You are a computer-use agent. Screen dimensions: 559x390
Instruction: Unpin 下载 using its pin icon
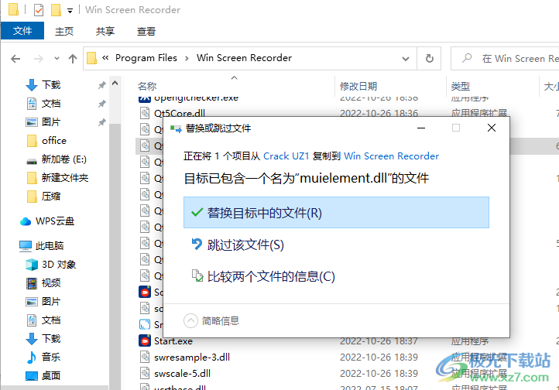(102, 85)
